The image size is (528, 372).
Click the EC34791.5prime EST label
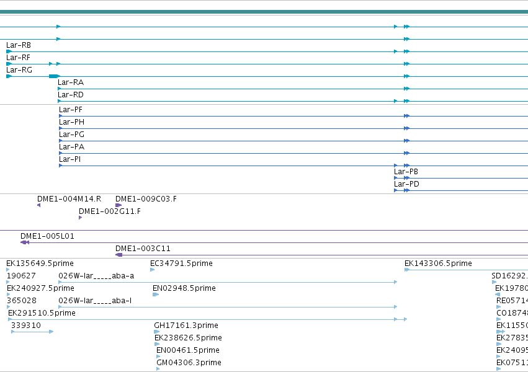tap(182, 263)
